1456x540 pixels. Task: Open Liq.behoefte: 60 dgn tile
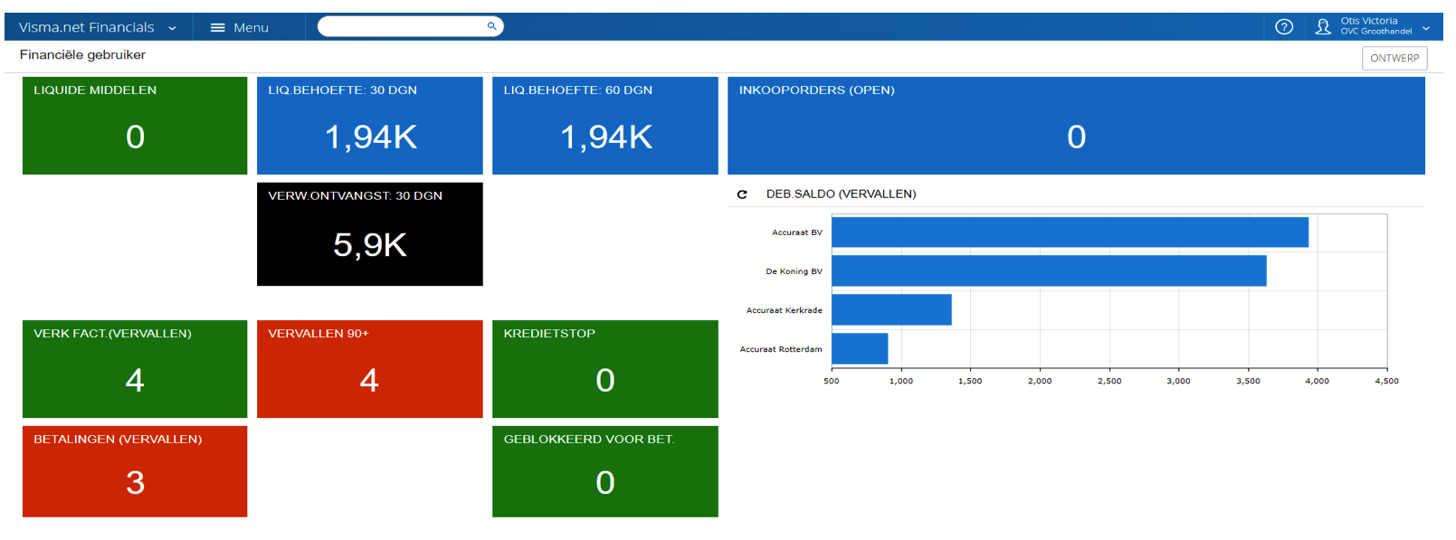(x=605, y=126)
